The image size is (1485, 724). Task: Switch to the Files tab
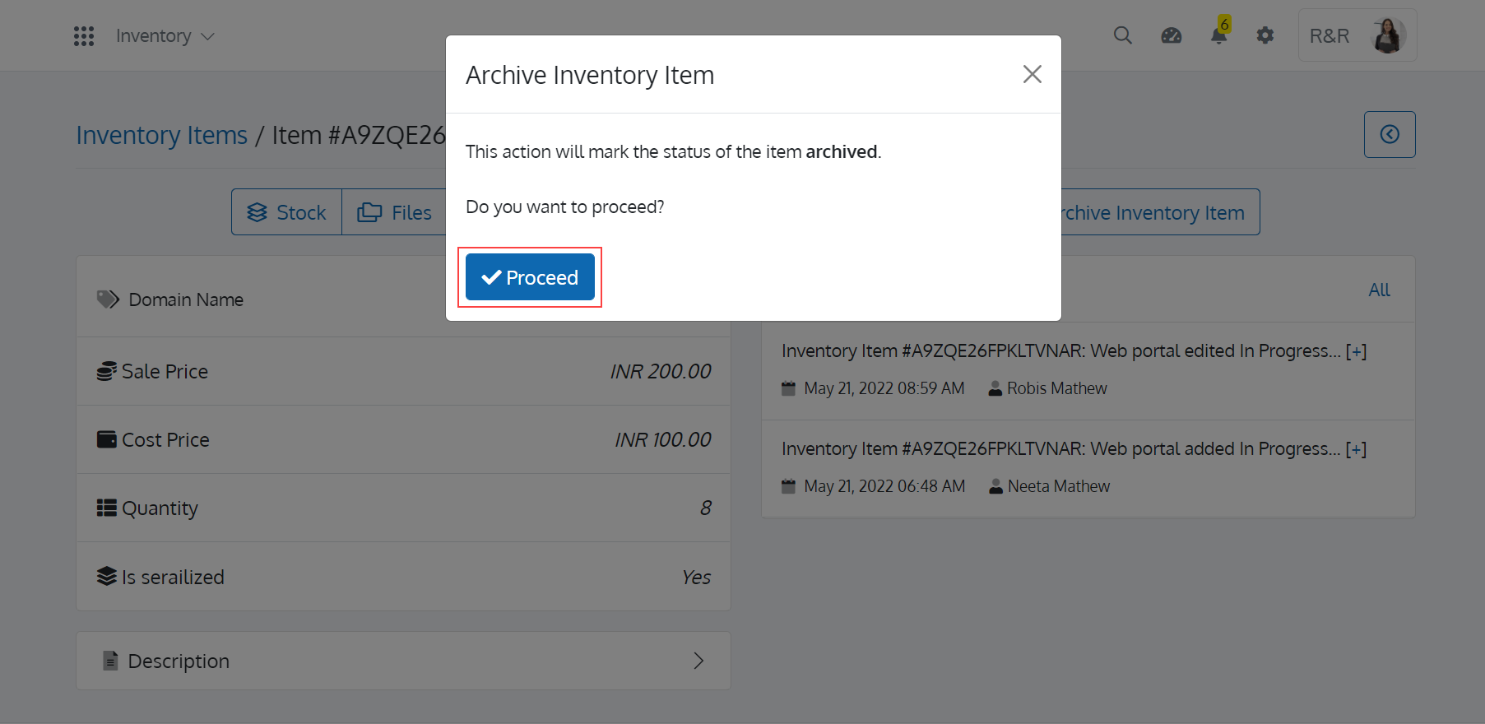394,212
